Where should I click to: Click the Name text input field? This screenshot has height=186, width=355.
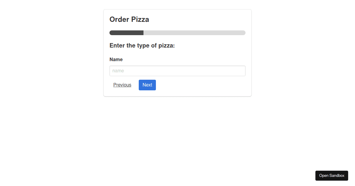pyautogui.click(x=177, y=71)
